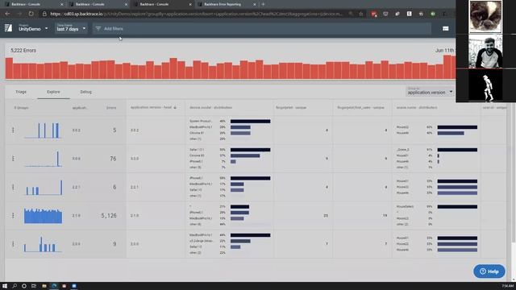Click the 'device.model - distribution' column header
Screen dimensions: 516x290
(x=210, y=107)
